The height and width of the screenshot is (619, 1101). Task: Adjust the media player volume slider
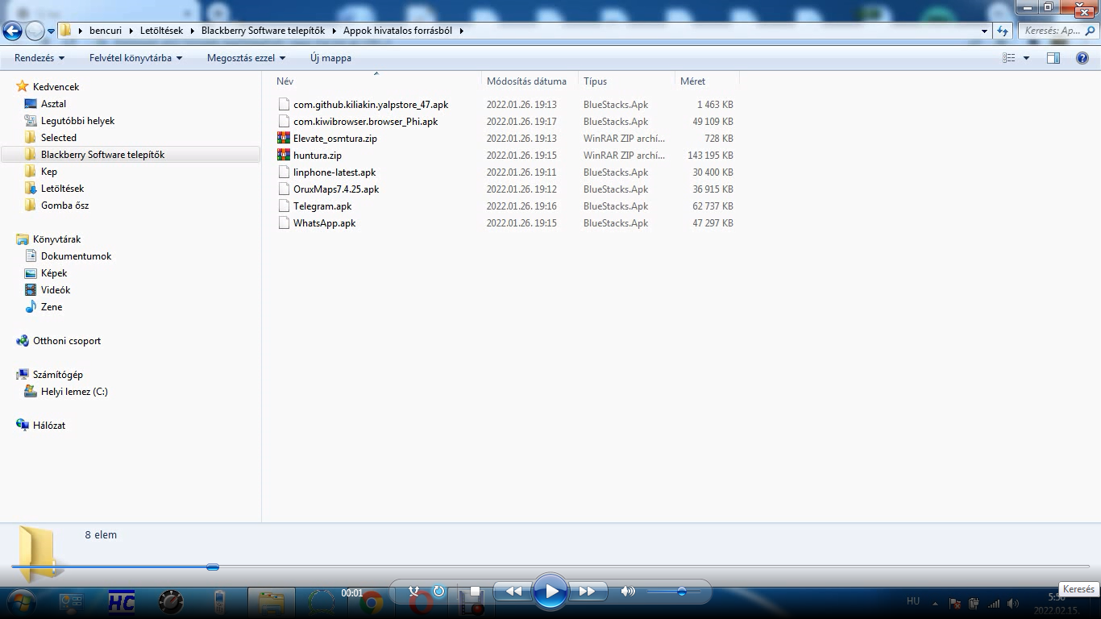[x=682, y=592]
